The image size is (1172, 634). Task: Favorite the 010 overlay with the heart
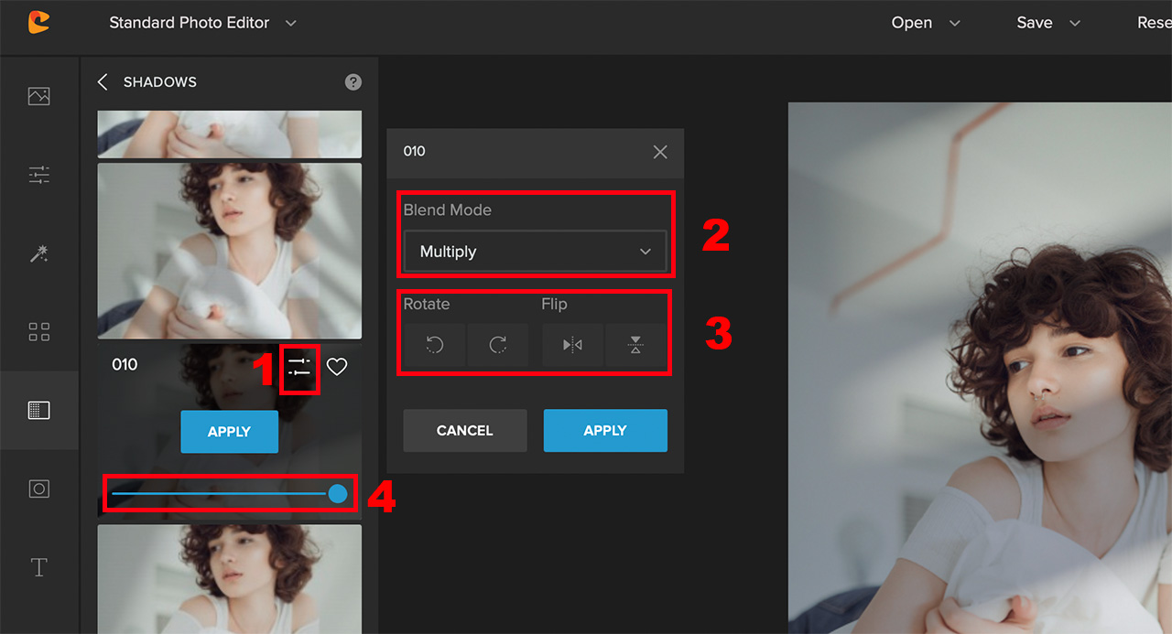pos(336,367)
